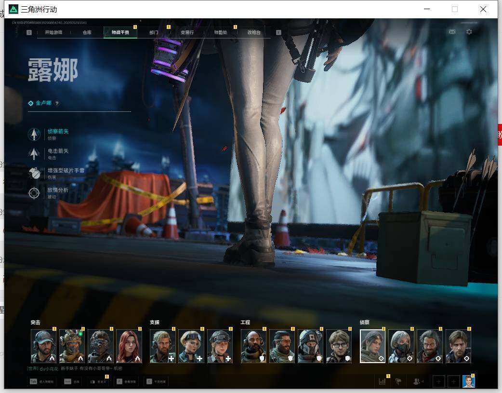Select the 金卢娜 skin label

(x=43, y=103)
